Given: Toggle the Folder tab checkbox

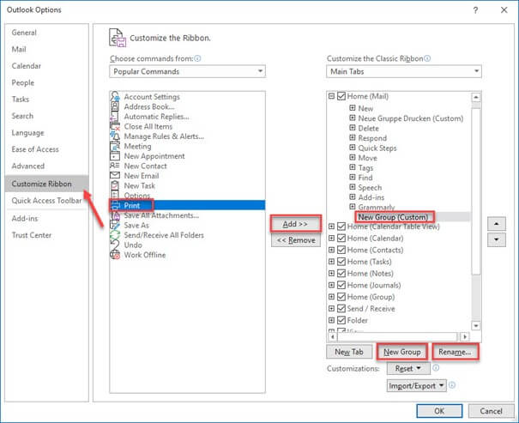Looking at the screenshot, I should click(x=341, y=320).
